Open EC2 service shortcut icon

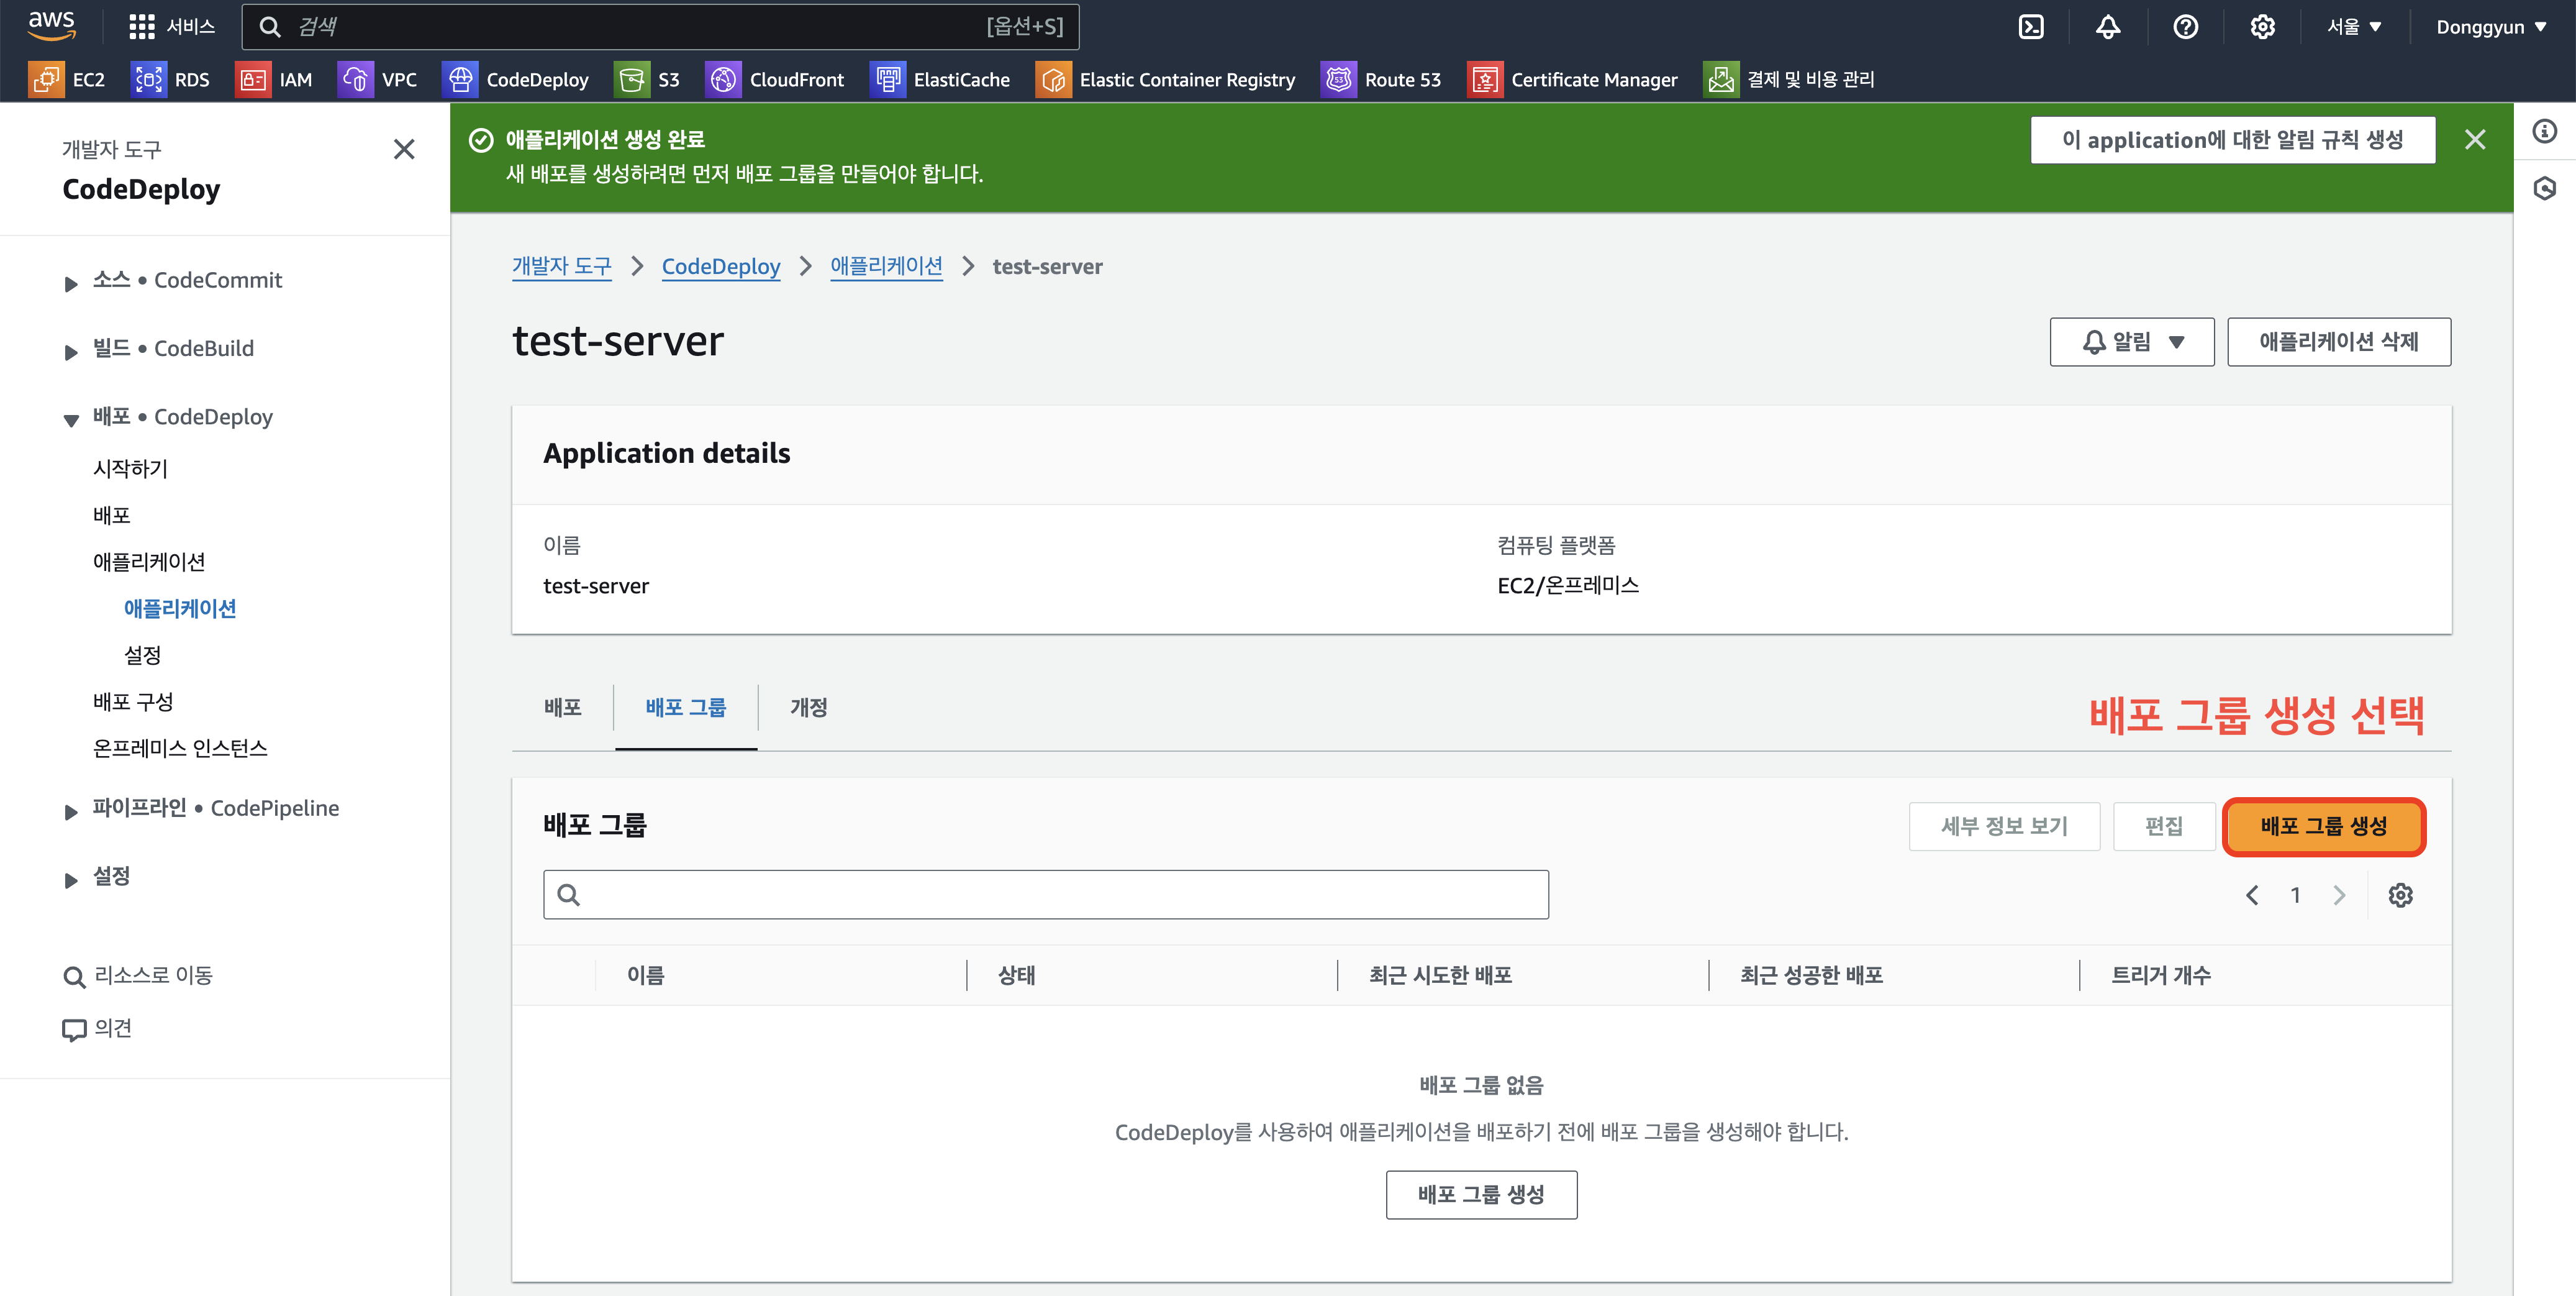coord(46,79)
